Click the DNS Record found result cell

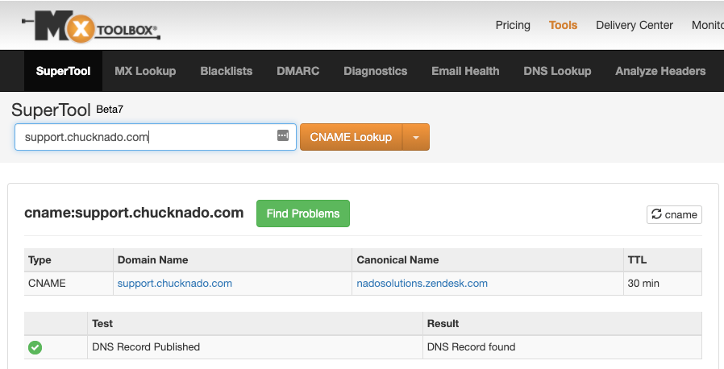(562, 347)
